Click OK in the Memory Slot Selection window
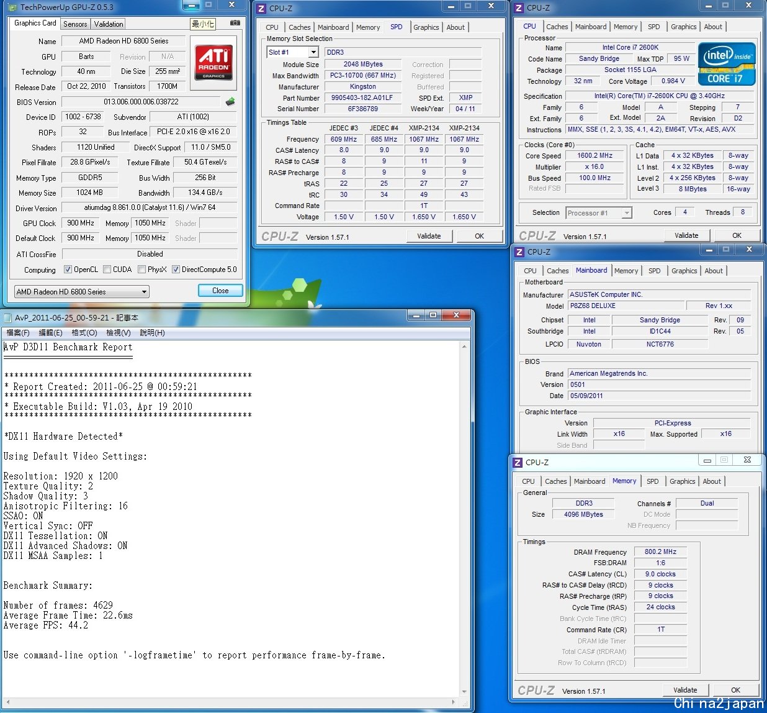The image size is (767, 713). (479, 236)
